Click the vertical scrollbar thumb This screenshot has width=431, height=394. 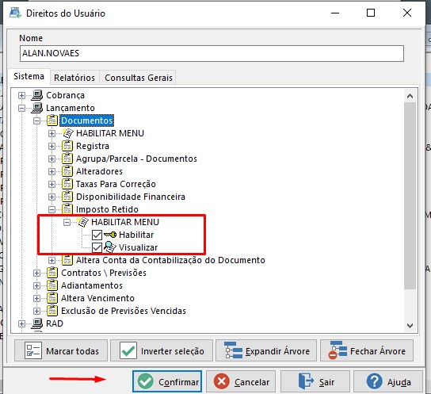pos(410,196)
